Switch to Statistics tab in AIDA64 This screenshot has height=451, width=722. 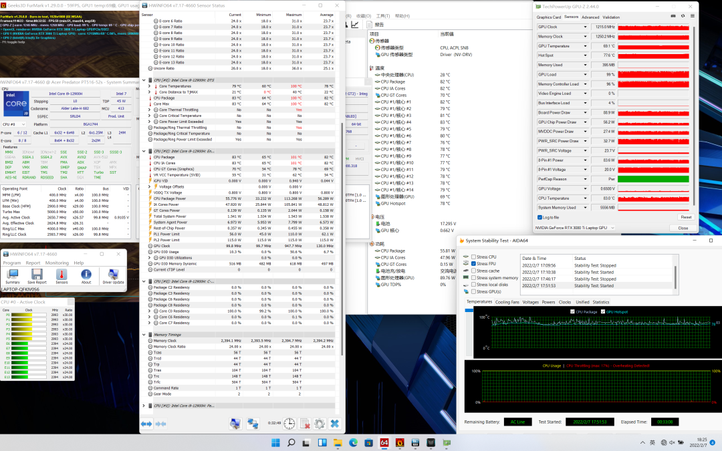coord(601,303)
